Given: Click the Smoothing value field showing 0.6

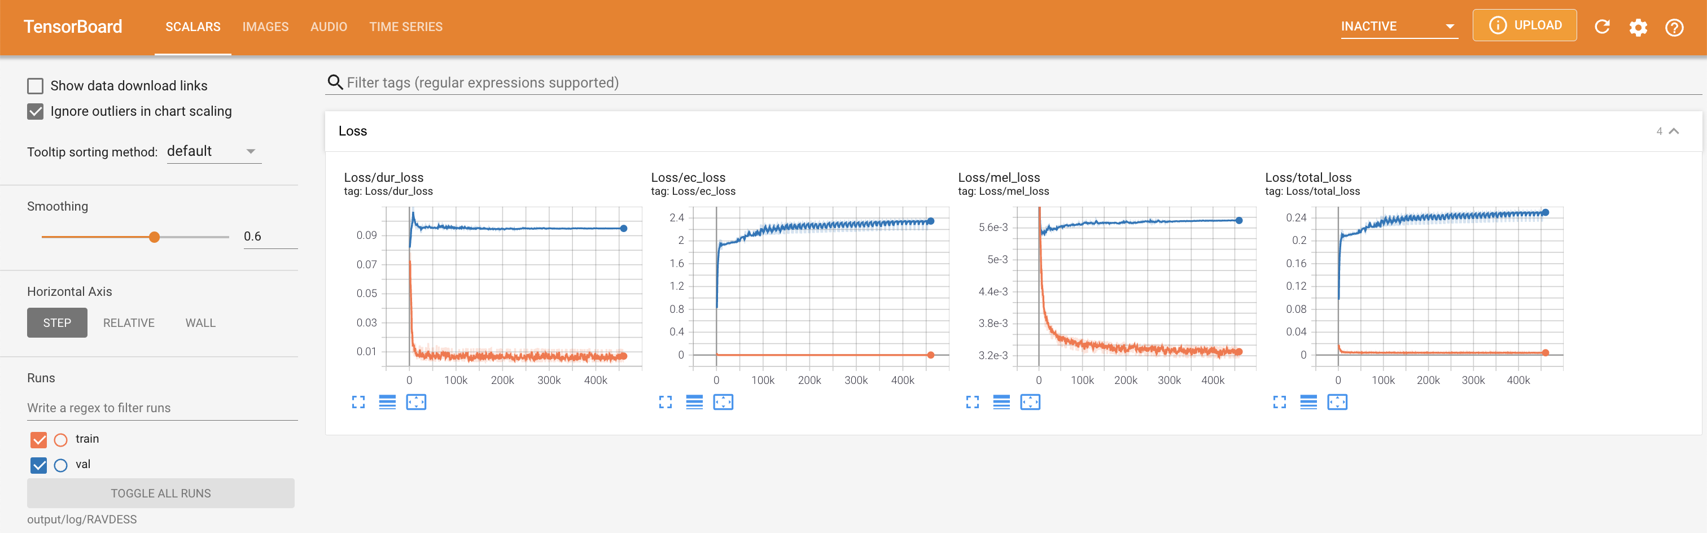Looking at the screenshot, I should coord(270,236).
